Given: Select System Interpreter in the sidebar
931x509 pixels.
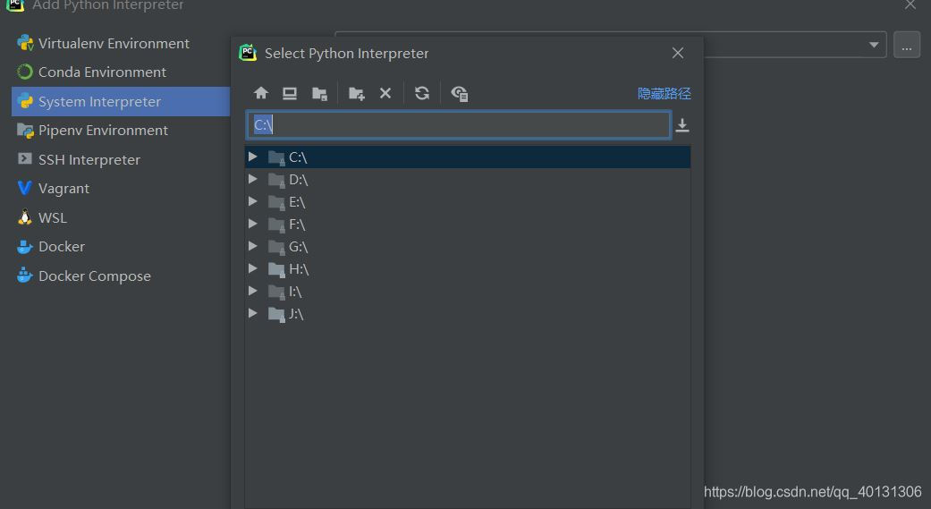Looking at the screenshot, I should [121, 102].
